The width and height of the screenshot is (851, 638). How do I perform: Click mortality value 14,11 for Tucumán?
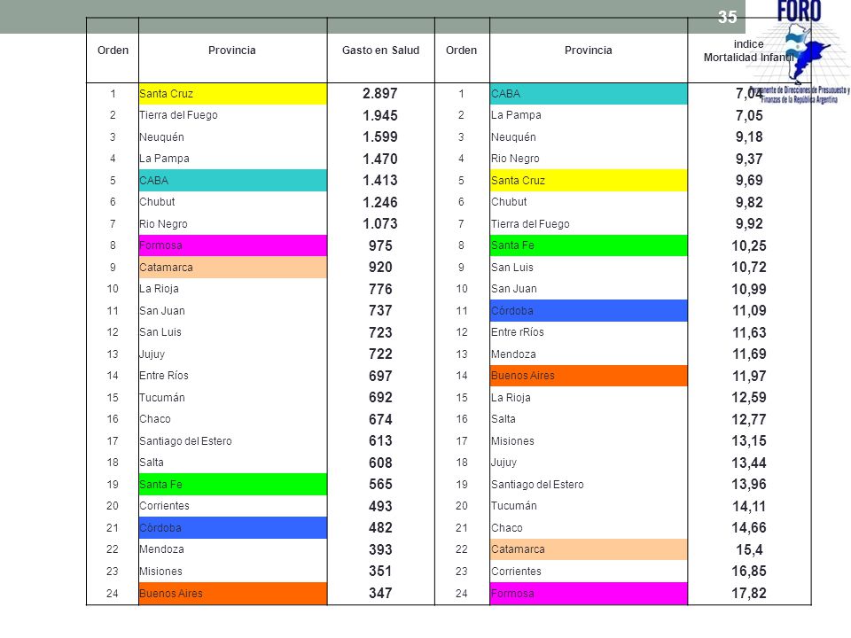749,506
